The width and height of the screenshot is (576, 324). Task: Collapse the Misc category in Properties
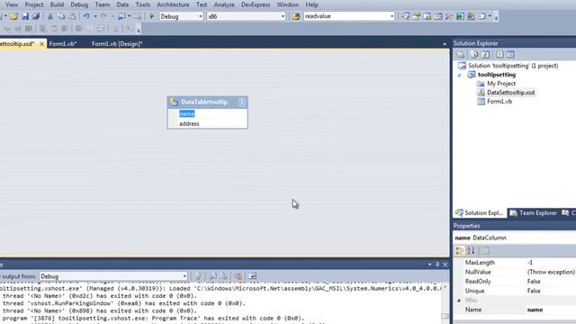pos(459,301)
